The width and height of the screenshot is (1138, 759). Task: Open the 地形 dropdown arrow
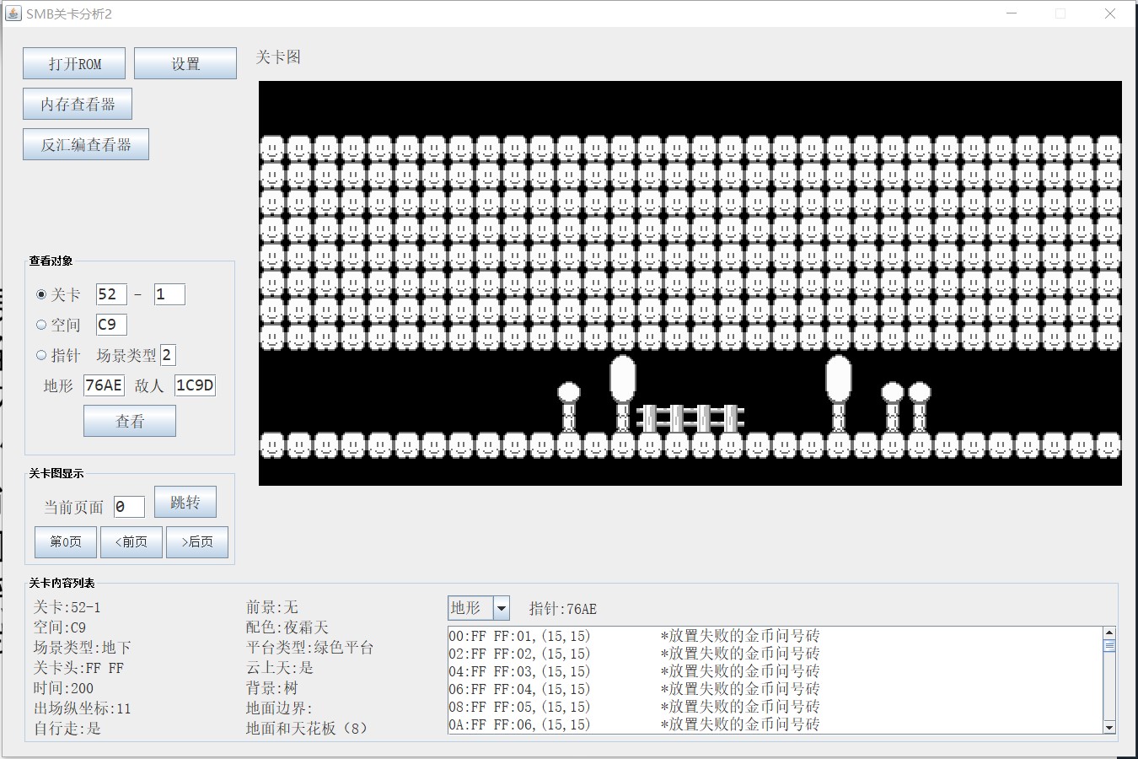coord(502,608)
